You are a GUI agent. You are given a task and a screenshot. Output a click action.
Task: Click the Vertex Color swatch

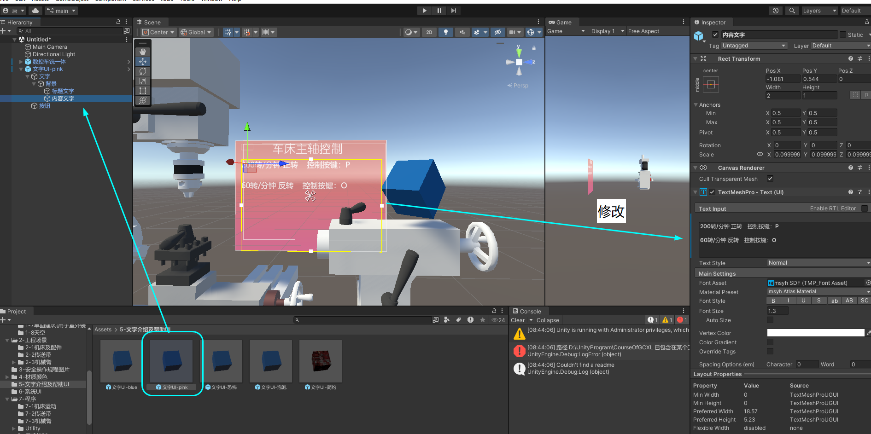(816, 333)
